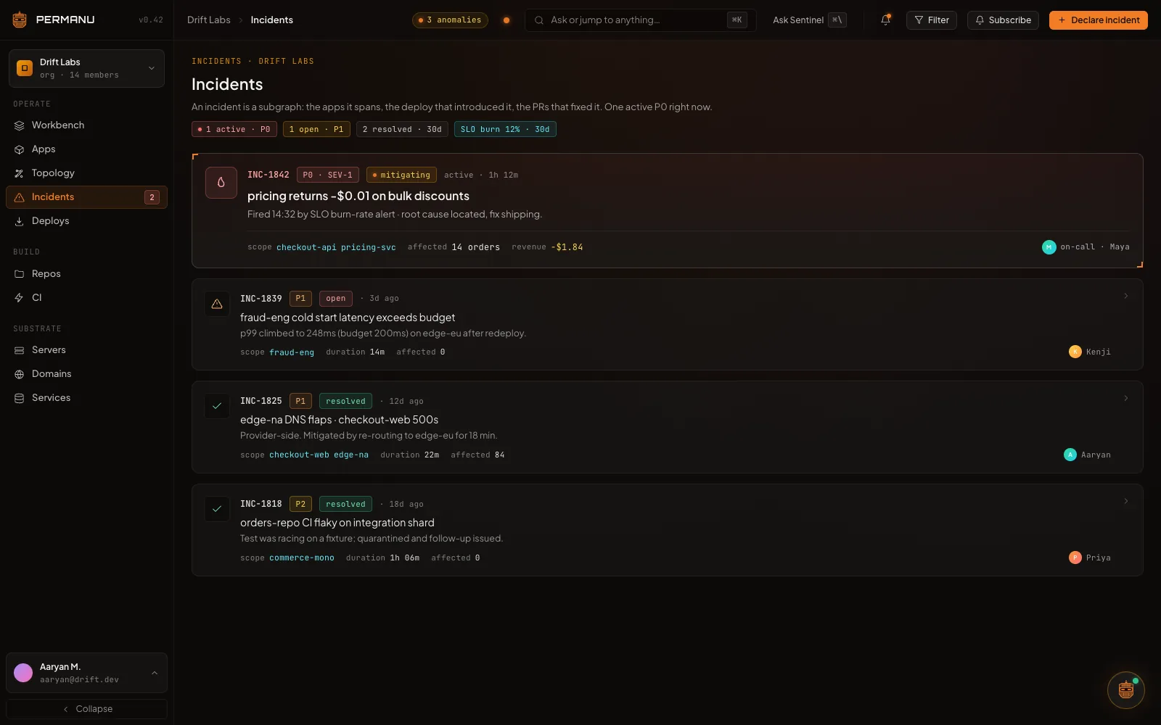Viewport: 1161px width, 725px height.
Task: Click Priya's avatar
Action: point(1075,558)
